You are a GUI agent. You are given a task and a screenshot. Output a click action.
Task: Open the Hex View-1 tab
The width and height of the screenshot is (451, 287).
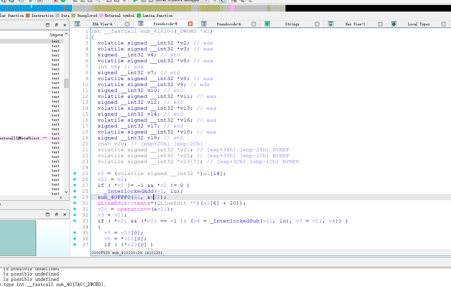pyautogui.click(x=355, y=24)
